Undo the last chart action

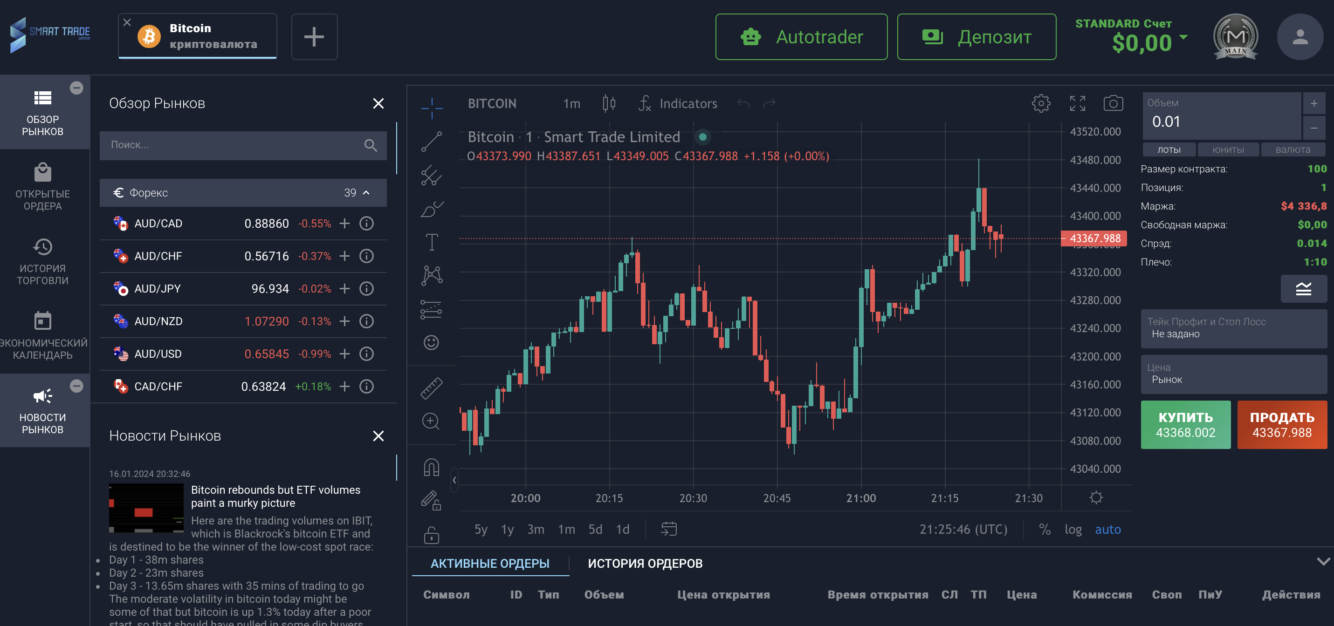tap(743, 103)
